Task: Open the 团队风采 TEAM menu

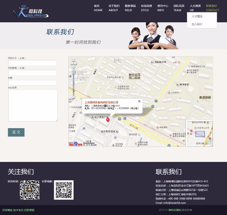Action: (x=179, y=8)
